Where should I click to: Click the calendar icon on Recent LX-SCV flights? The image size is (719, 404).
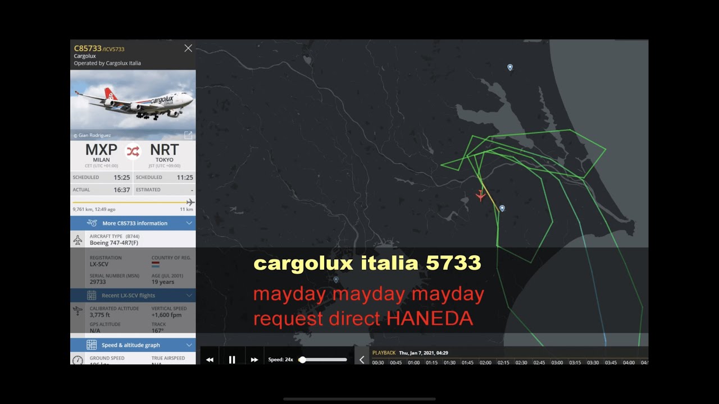tap(92, 296)
